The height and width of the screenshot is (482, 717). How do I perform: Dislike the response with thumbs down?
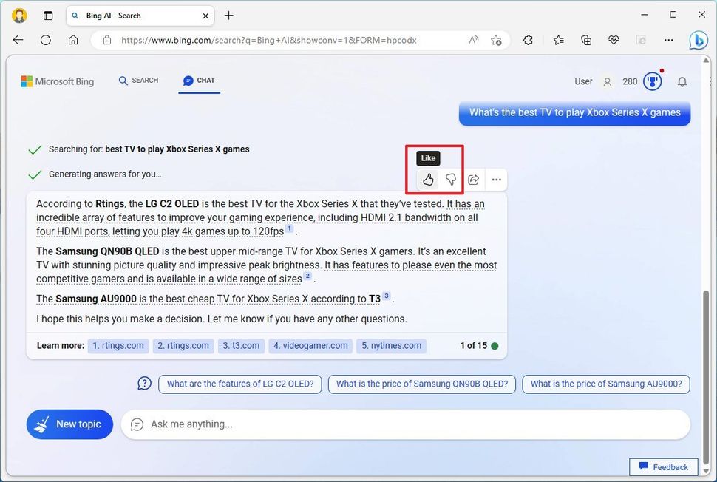coord(450,180)
